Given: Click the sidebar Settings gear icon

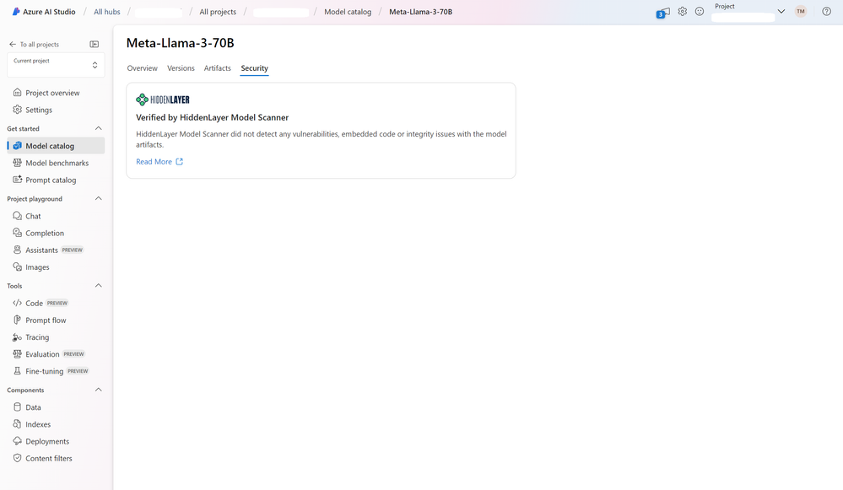Looking at the screenshot, I should tap(17, 110).
